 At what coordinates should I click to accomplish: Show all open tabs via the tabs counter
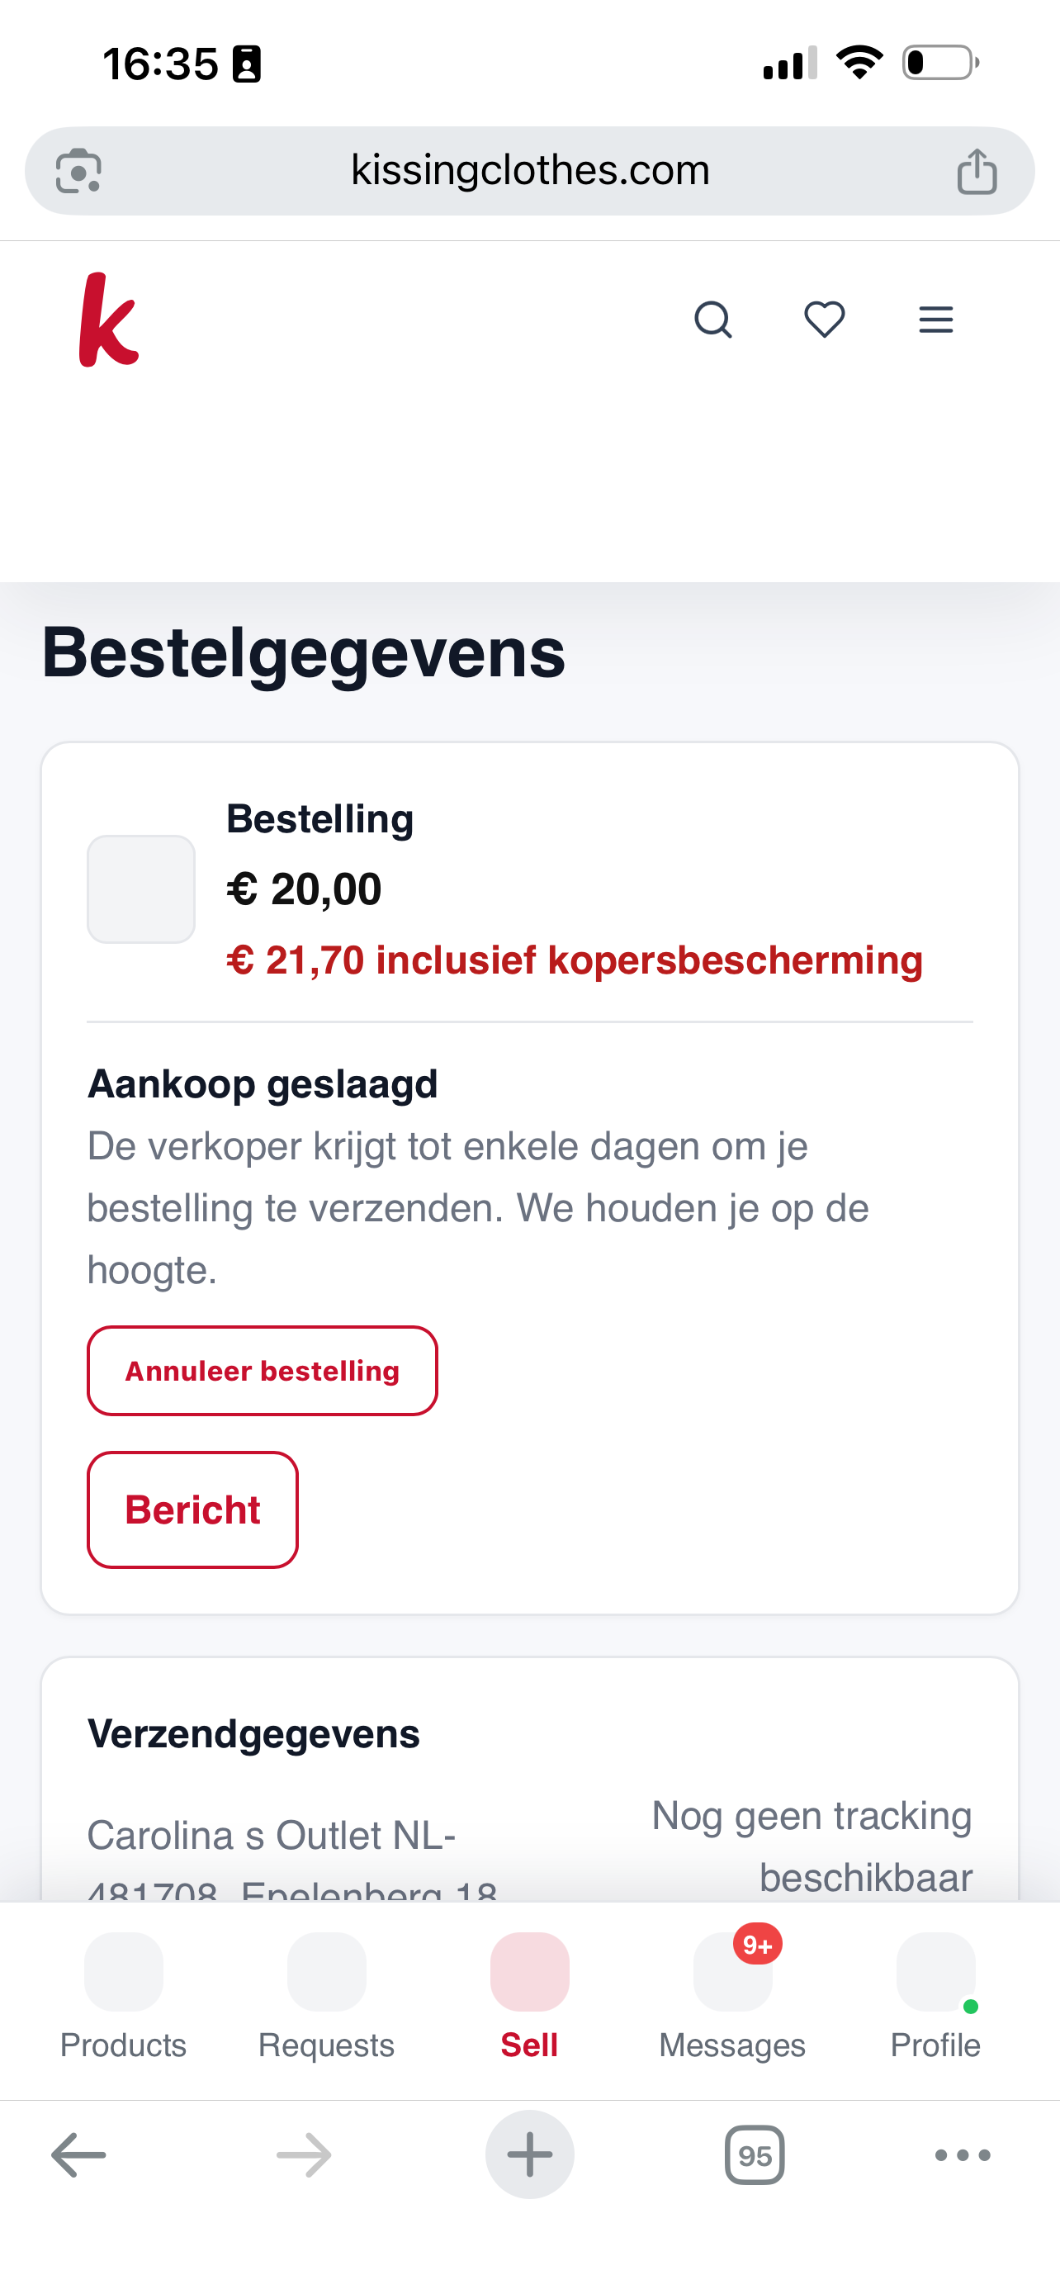[753, 2155]
